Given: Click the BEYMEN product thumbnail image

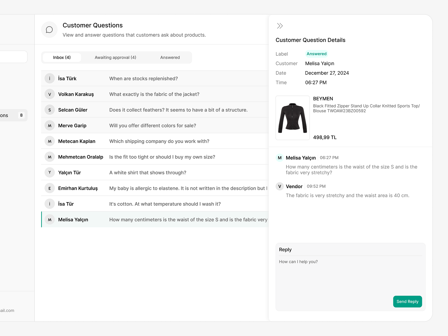Looking at the screenshot, I should point(292,118).
